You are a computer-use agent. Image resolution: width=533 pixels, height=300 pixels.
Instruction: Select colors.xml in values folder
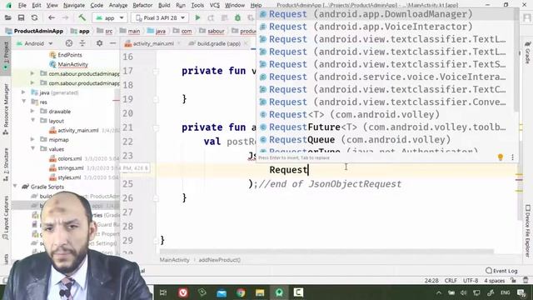pos(70,158)
